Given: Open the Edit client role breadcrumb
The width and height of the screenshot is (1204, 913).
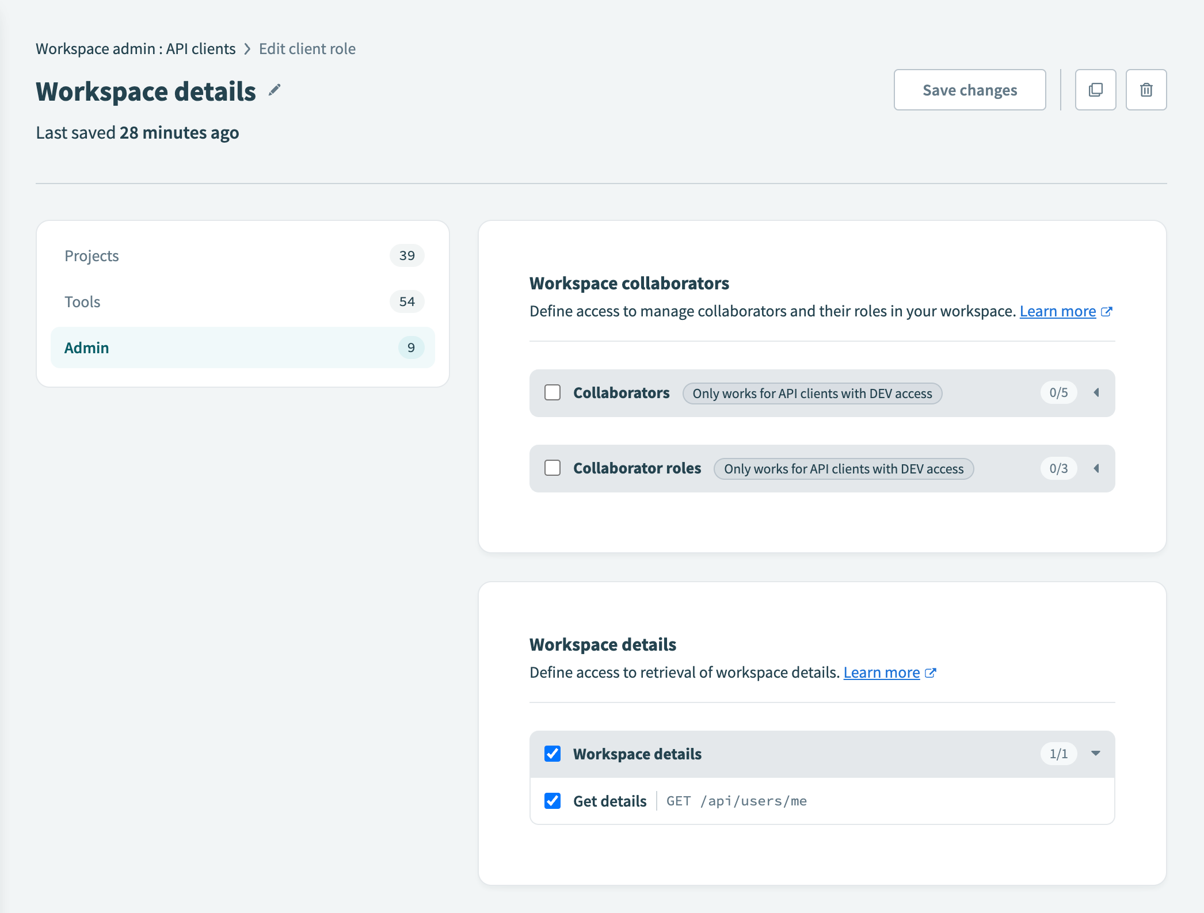Looking at the screenshot, I should (x=307, y=49).
